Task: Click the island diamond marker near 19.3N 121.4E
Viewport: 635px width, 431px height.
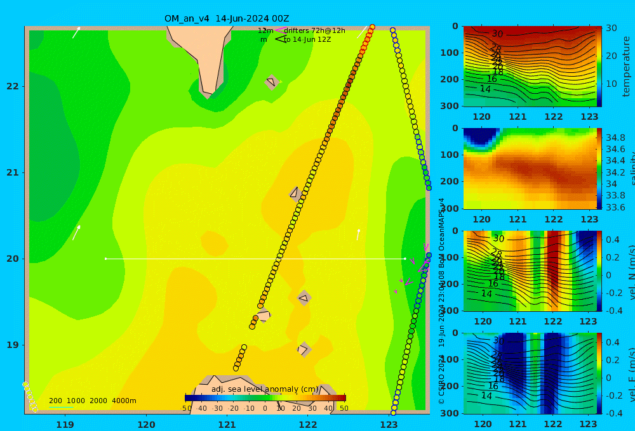Action: [x=264, y=315]
